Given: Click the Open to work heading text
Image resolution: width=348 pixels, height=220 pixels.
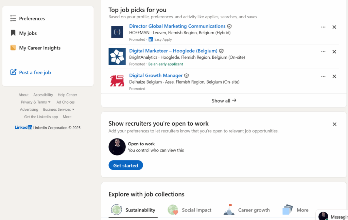Looking at the screenshot, I should [x=141, y=144].
